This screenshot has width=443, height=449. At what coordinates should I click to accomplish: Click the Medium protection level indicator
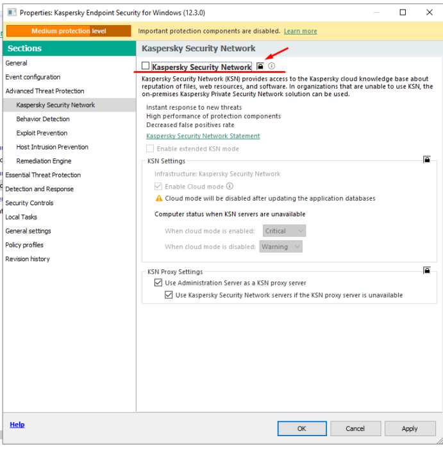(x=69, y=31)
